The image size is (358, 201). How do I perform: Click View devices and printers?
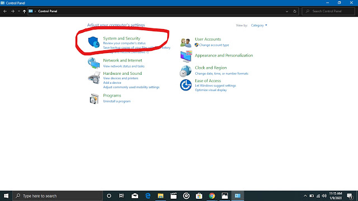pos(121,78)
